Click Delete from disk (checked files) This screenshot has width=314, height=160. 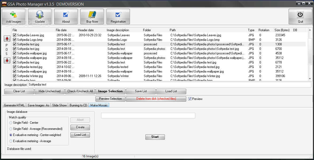click(156, 99)
